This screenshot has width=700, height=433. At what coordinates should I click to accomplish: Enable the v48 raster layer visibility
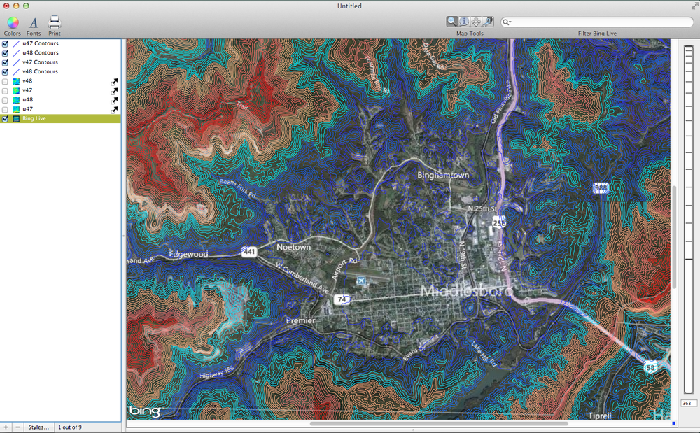tap(5, 81)
